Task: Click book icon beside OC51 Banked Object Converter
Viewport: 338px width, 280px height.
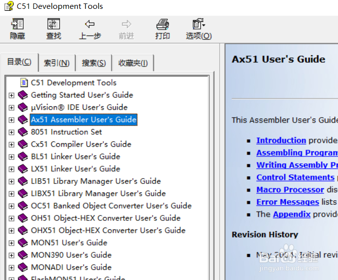Action: [x=23, y=206]
